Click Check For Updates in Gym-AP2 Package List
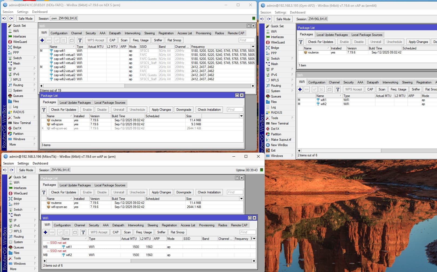The image size is (437, 272). [321, 42]
